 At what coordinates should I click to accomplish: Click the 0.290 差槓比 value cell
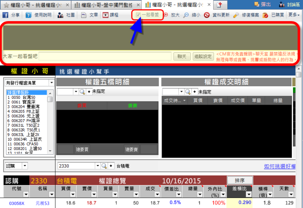(x=239, y=202)
